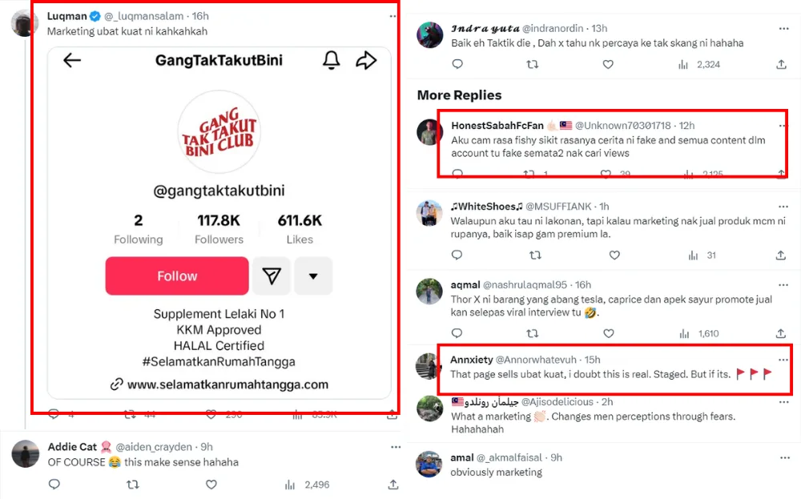This screenshot has width=801, height=499.
Task: Open the 117.8K Followers list
Action: (x=219, y=229)
